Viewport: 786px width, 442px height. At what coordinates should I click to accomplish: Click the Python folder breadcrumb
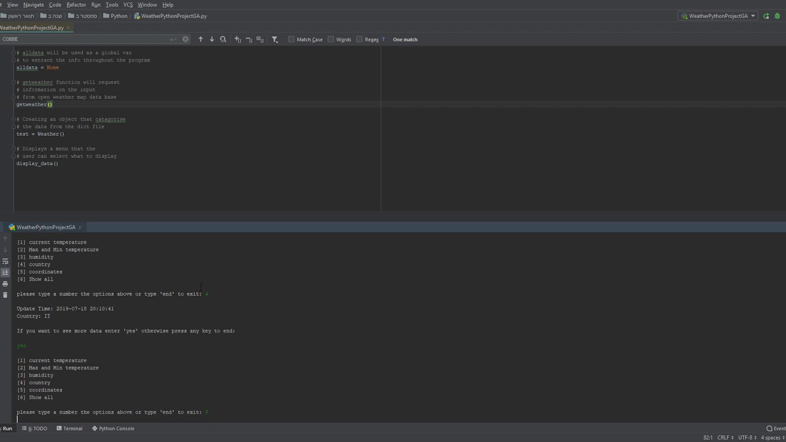click(115, 16)
